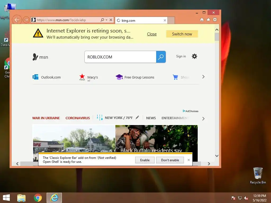Click the horizontal scrollbar left arrow

(x=17, y=164)
